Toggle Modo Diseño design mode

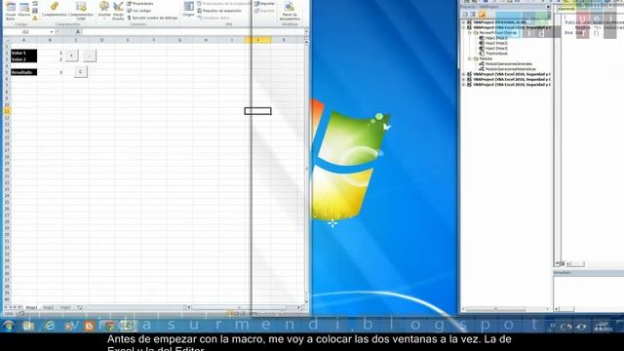[118, 11]
